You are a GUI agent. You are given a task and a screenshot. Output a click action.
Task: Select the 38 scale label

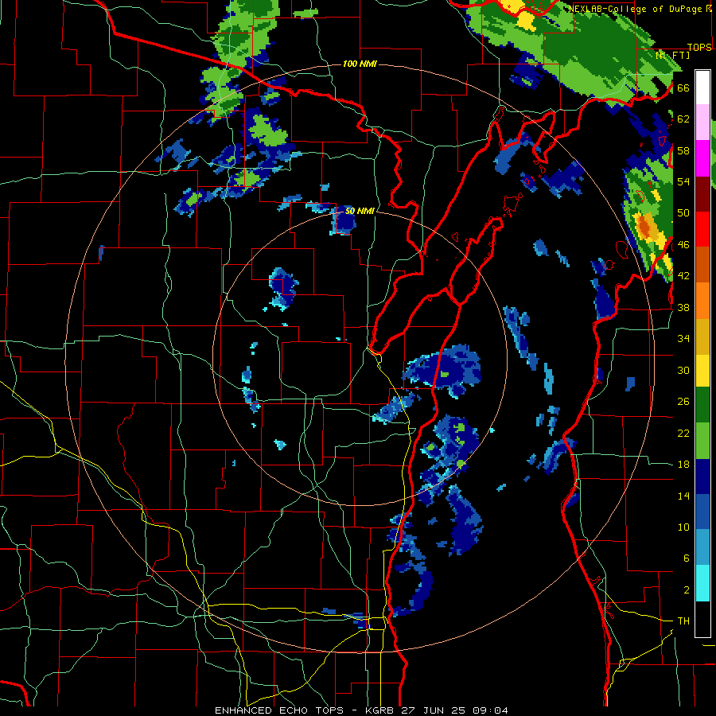click(683, 307)
